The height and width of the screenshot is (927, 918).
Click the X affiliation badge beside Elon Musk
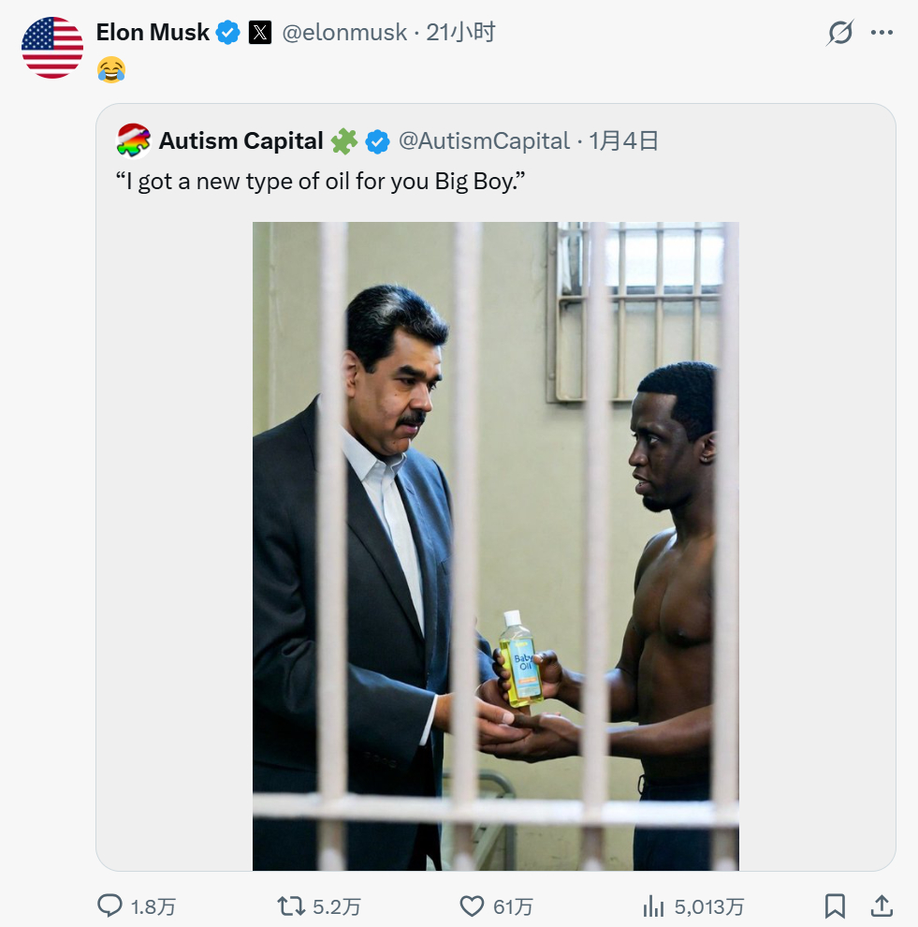[260, 33]
